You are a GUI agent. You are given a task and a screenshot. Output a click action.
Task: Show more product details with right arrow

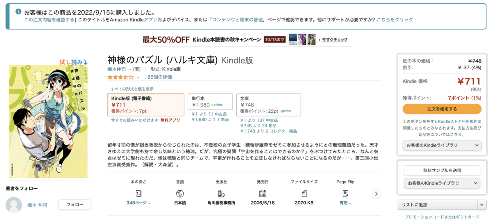click(376, 194)
